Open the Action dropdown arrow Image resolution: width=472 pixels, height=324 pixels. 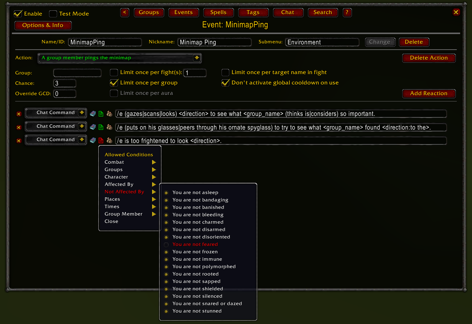(197, 58)
